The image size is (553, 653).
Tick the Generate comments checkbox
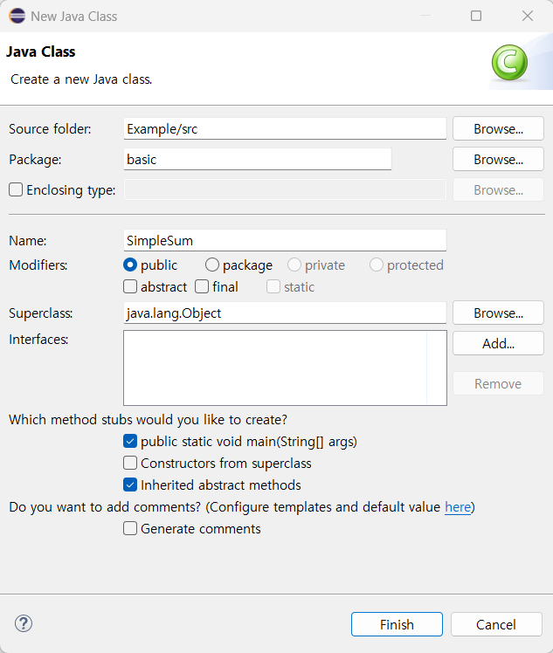click(x=130, y=528)
